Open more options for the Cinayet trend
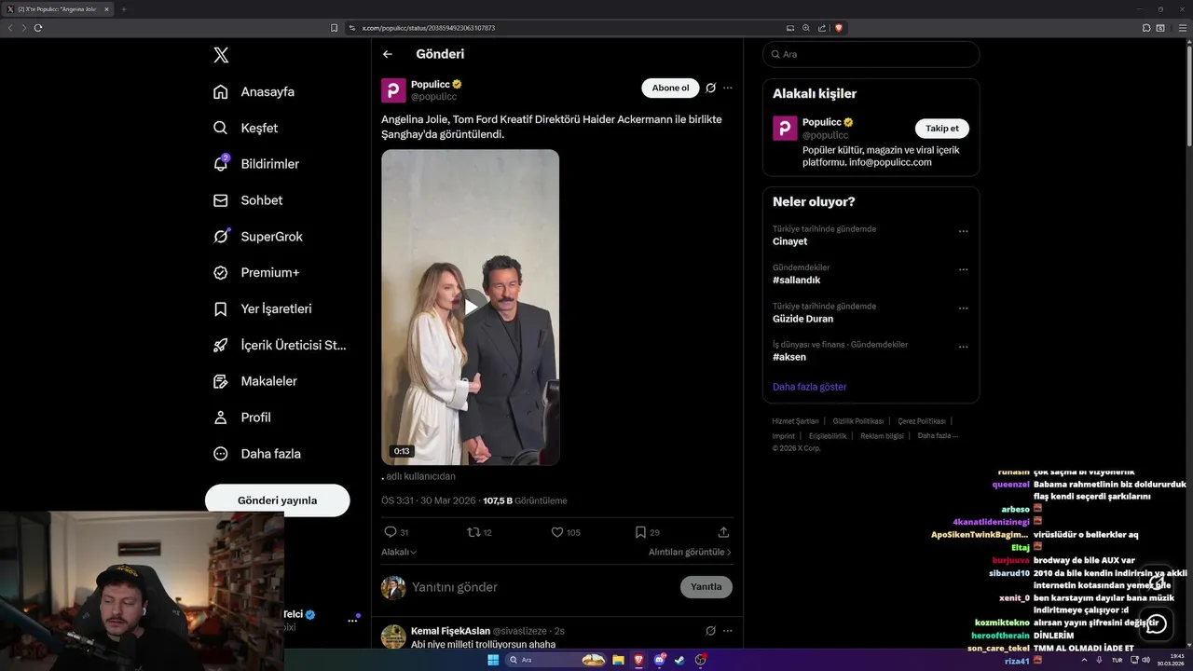Viewport: 1193px width, 671px height. 963,231
